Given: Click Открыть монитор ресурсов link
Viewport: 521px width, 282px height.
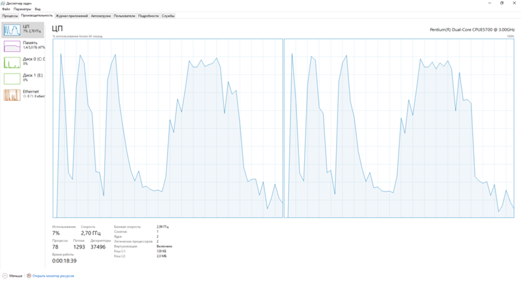Looking at the screenshot, I should (x=53, y=275).
